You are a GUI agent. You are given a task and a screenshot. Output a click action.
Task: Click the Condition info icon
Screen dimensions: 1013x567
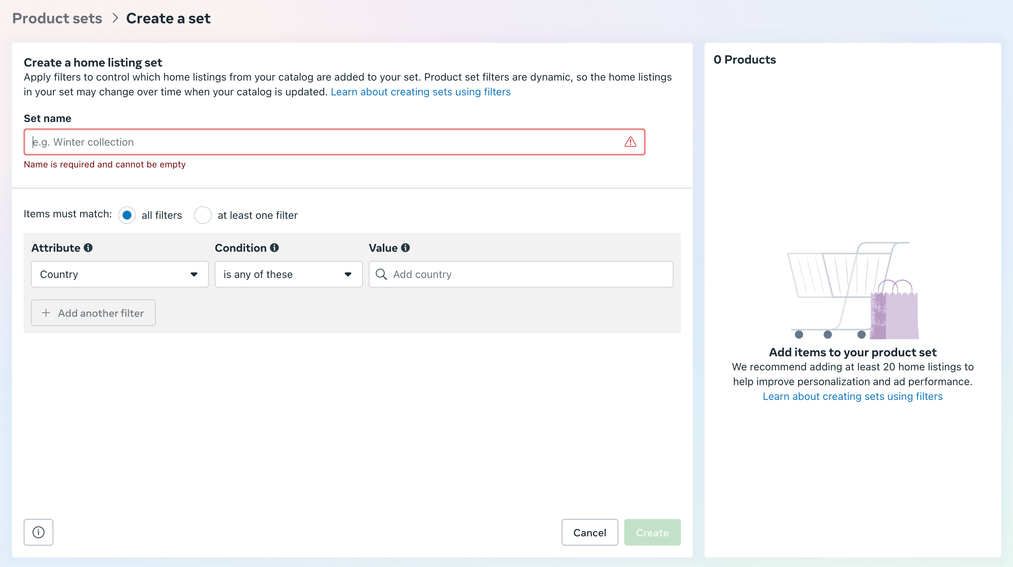274,248
